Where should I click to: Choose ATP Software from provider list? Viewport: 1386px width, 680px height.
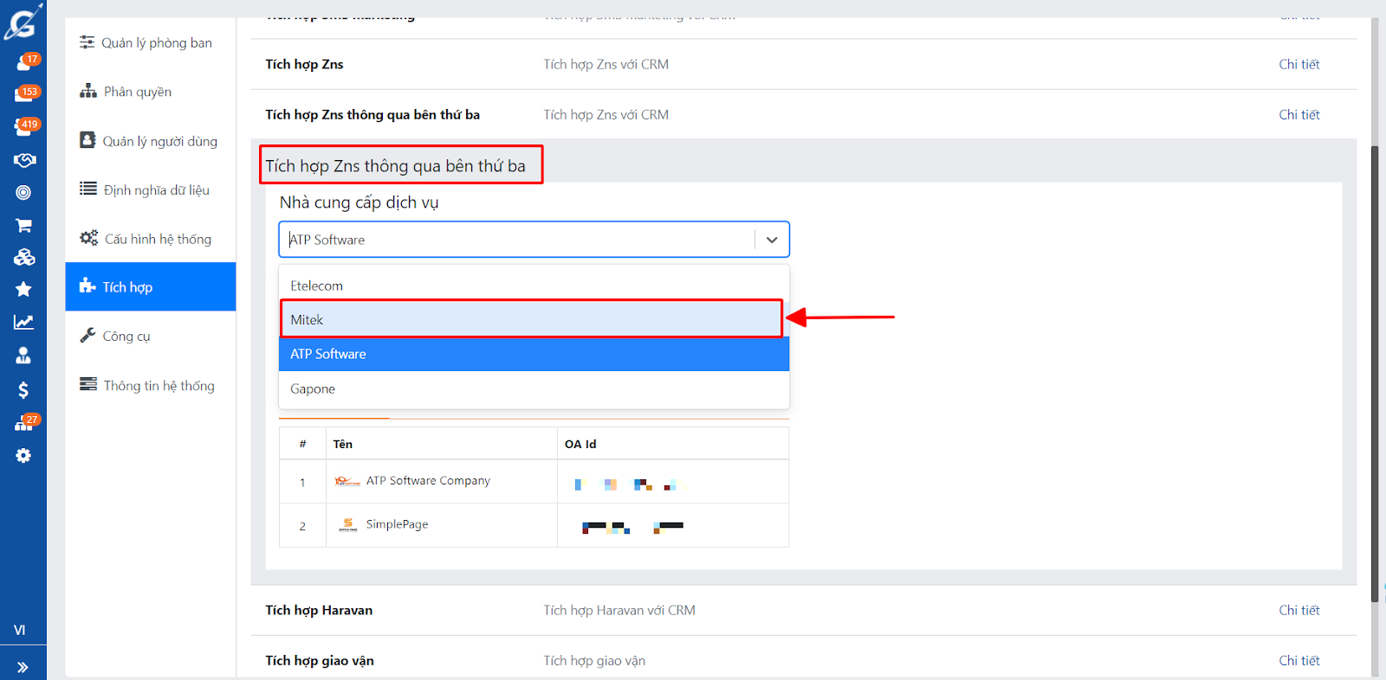click(x=534, y=354)
